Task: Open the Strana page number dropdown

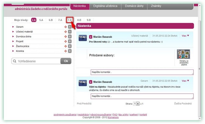Action: point(136,104)
